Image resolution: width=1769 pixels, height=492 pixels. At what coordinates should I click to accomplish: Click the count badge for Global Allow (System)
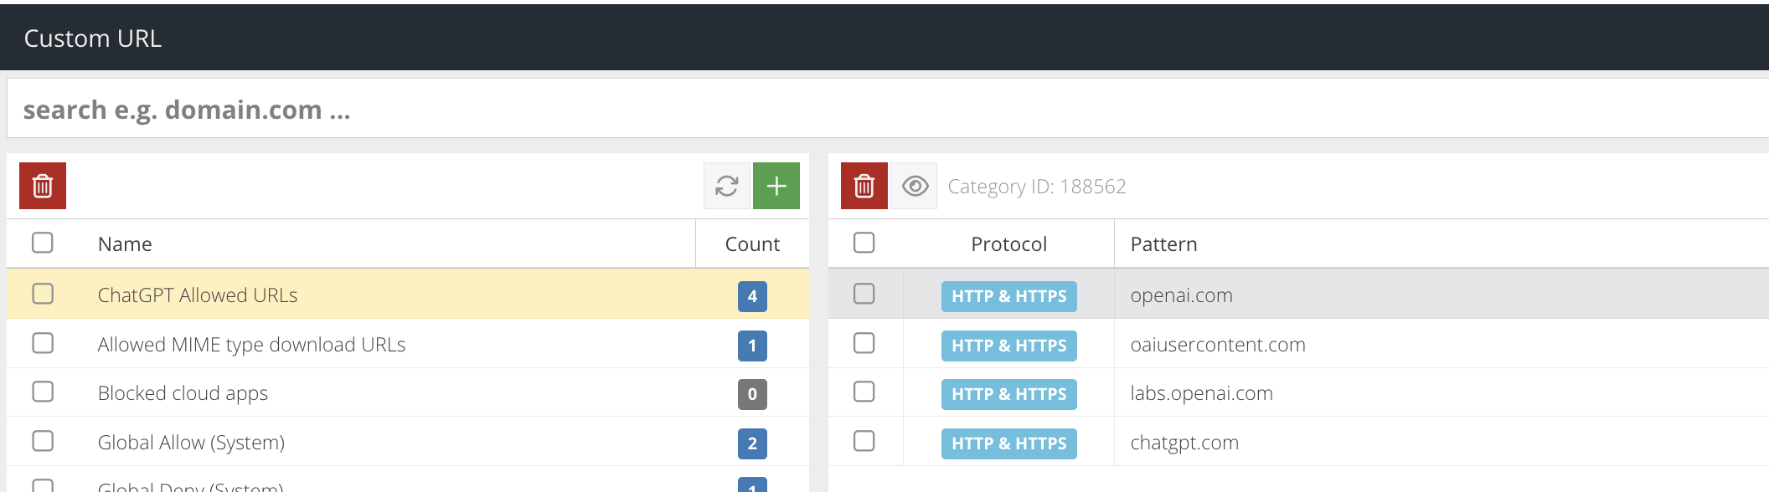coord(752,443)
